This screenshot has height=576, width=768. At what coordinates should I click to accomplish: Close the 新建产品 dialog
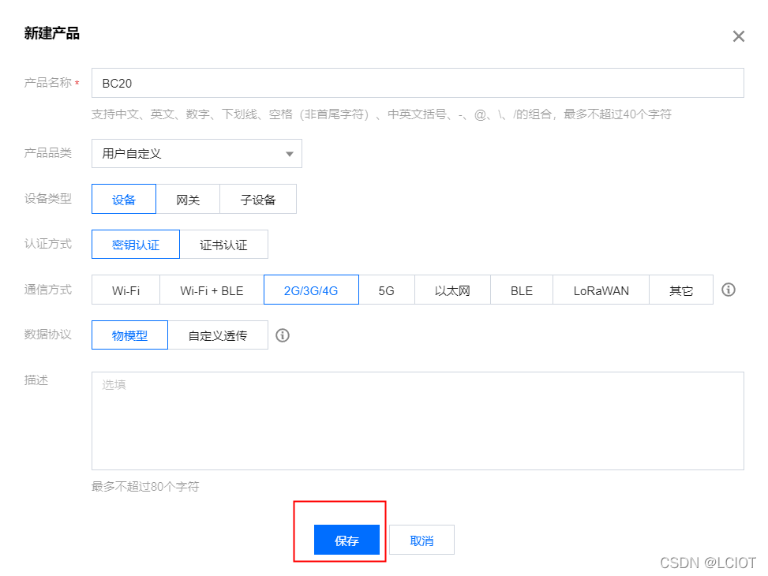(x=739, y=36)
